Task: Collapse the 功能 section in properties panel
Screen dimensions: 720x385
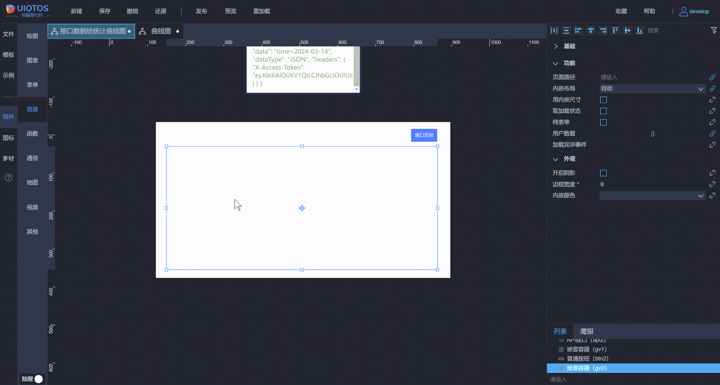Action: pyautogui.click(x=556, y=63)
